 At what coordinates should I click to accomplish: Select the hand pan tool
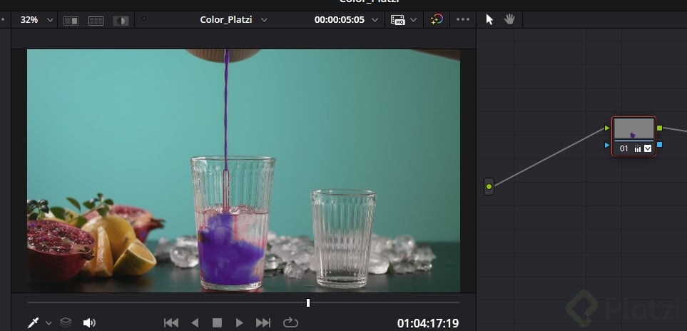(509, 19)
